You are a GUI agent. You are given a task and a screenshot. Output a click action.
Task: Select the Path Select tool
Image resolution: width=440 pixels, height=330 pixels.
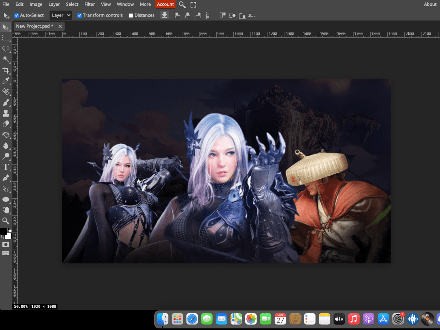pyautogui.click(x=6, y=189)
